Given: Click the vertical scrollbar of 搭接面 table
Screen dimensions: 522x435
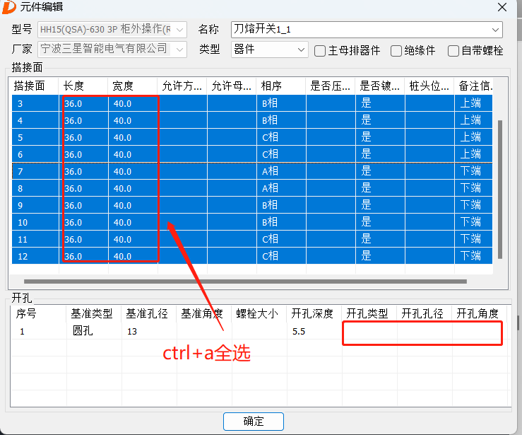Looking at the screenshot, I should (x=500, y=190).
